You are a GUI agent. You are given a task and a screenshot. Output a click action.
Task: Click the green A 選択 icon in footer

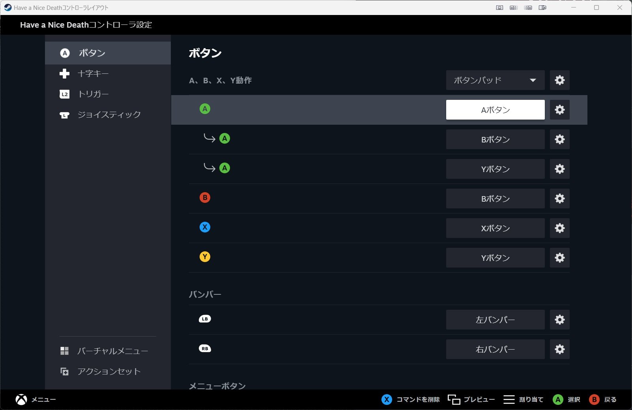(x=558, y=399)
